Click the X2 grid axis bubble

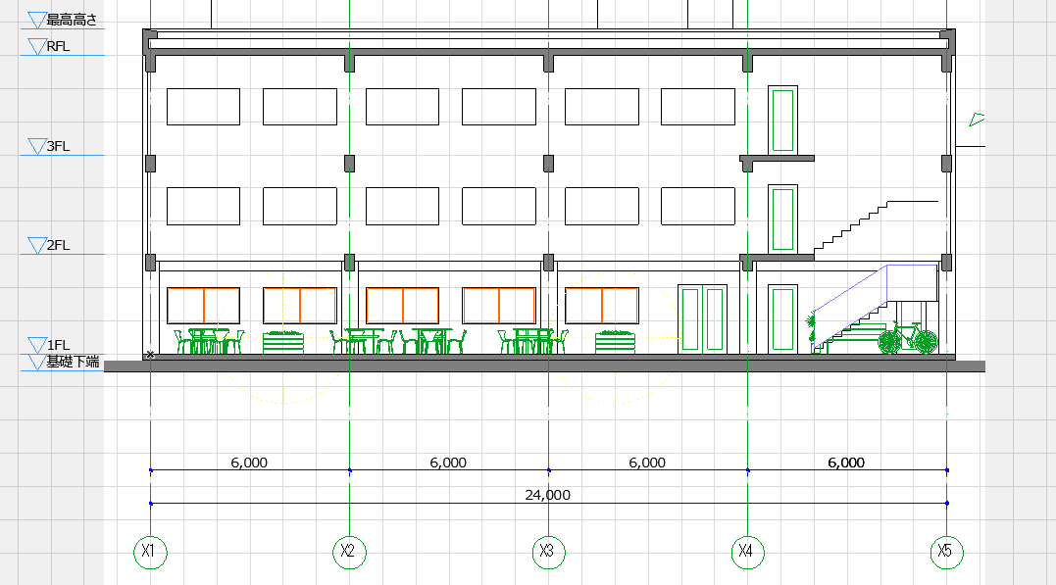click(x=349, y=552)
